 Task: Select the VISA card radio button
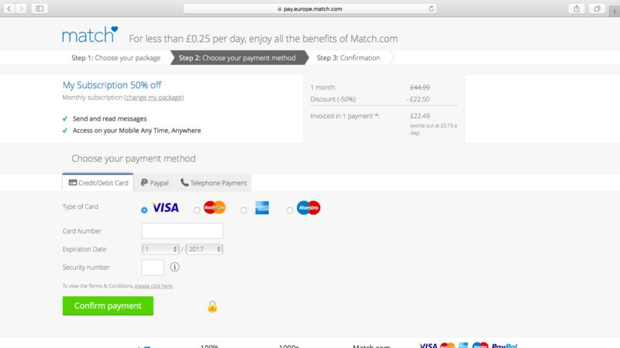coord(144,210)
